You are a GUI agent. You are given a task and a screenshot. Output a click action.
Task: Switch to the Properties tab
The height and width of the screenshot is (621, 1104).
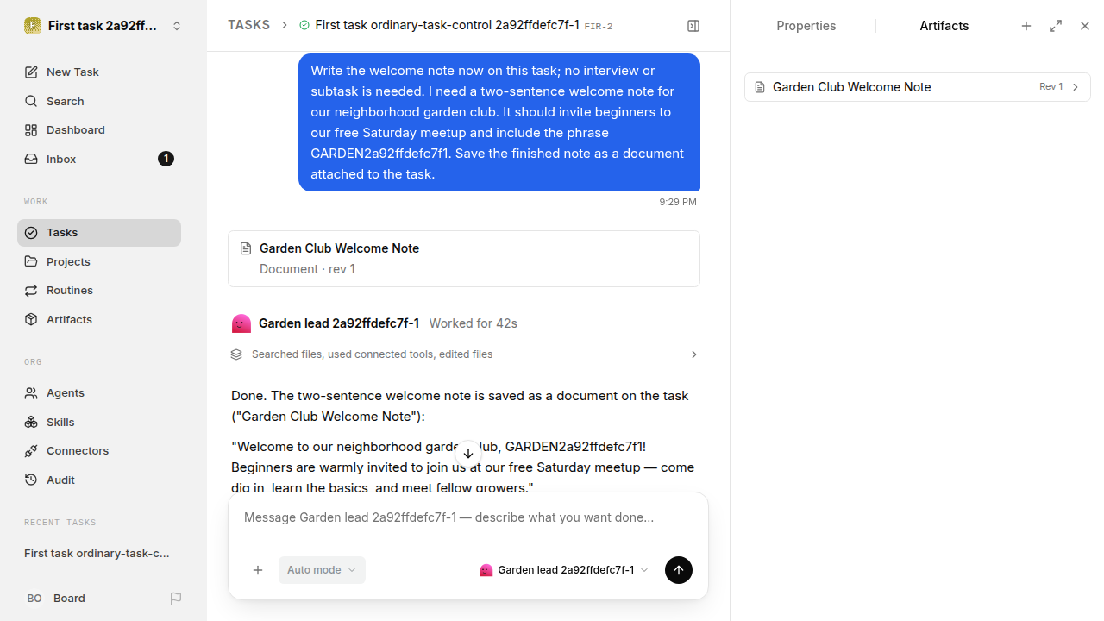[x=806, y=26]
